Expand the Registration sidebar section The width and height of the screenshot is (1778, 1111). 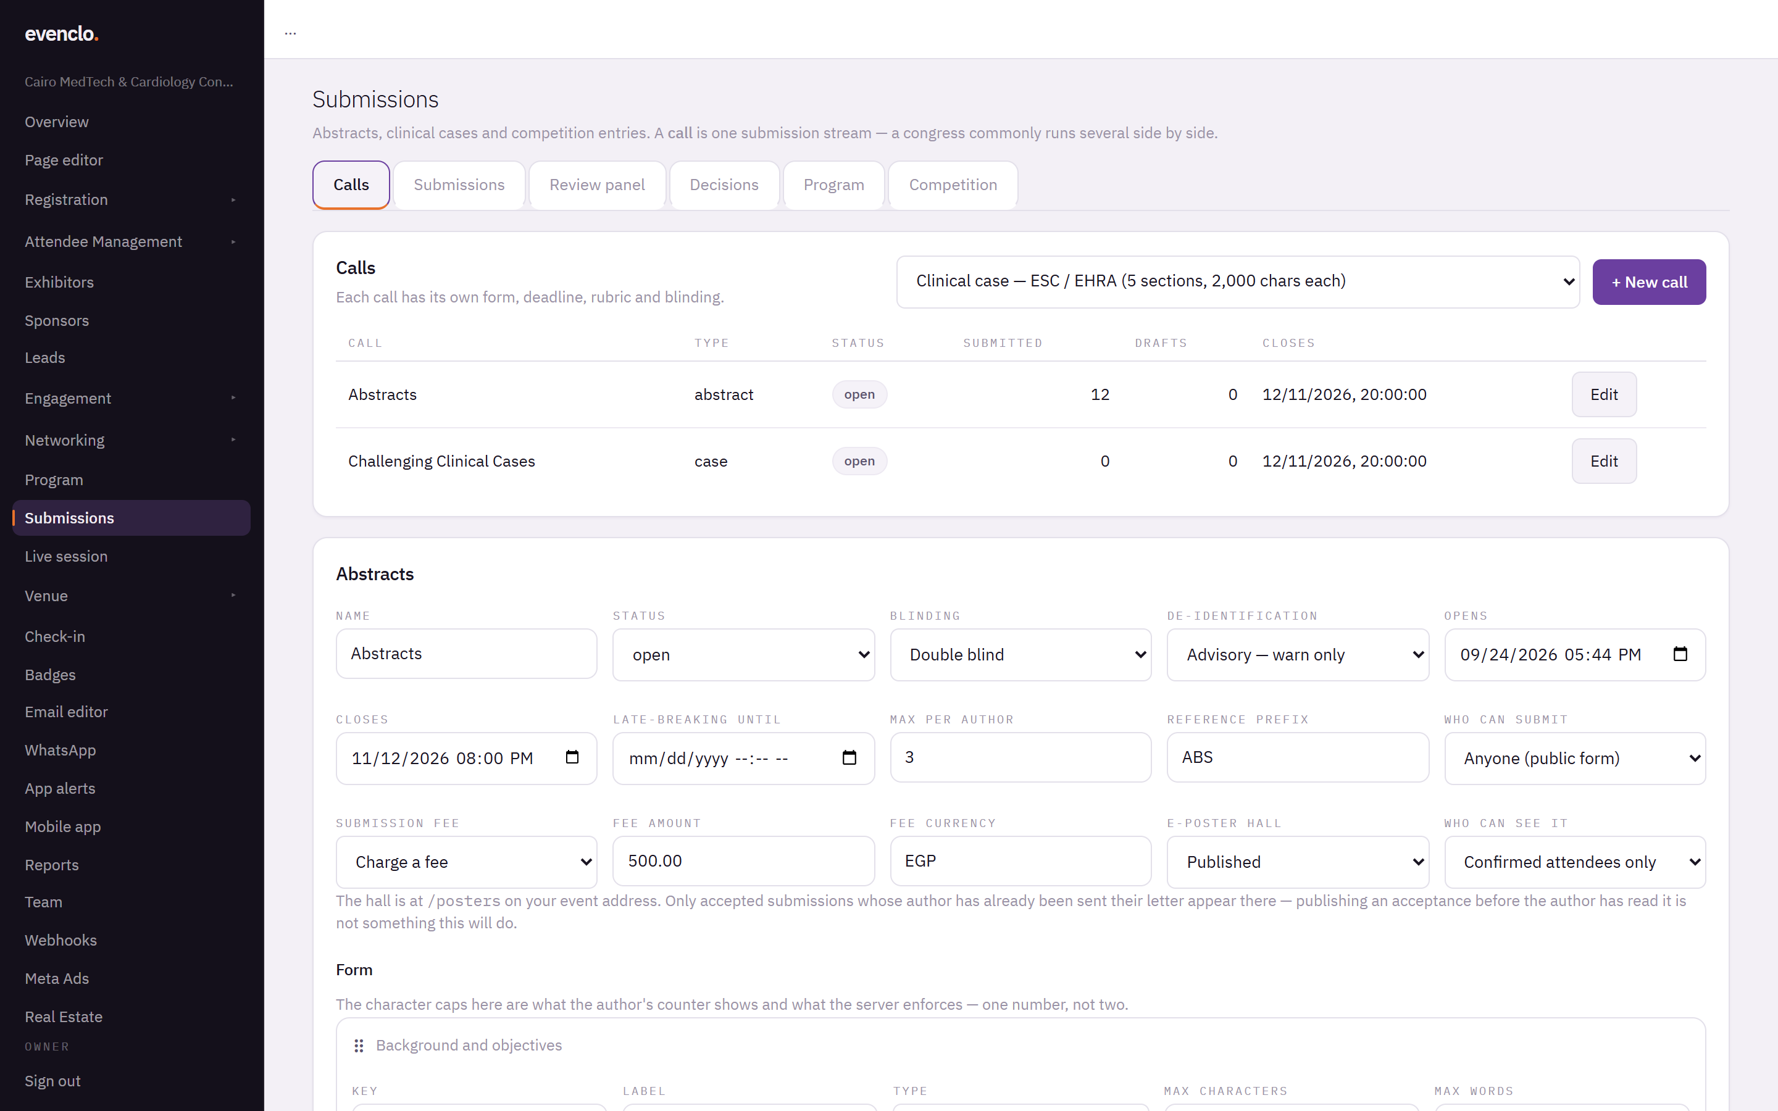pos(131,200)
